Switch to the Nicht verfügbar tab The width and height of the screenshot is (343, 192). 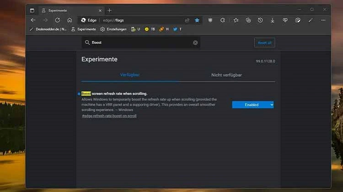click(x=226, y=75)
